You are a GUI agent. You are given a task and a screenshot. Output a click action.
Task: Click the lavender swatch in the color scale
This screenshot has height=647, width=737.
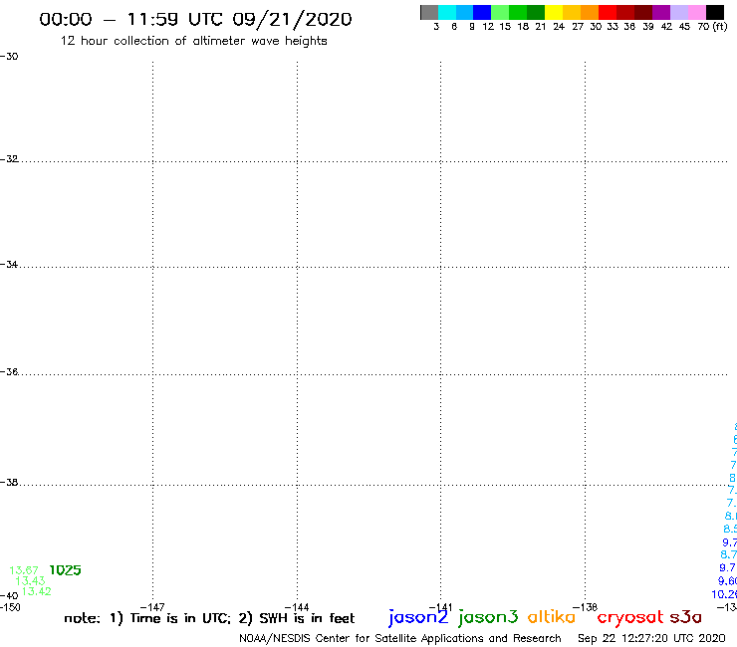coord(679,12)
